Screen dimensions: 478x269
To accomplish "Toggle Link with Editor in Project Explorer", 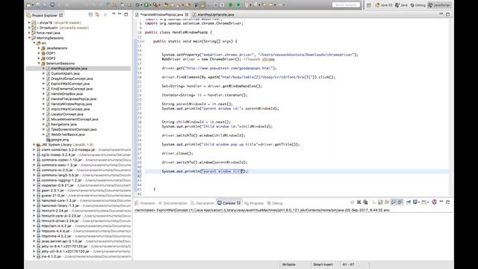I will pos(97,14).
